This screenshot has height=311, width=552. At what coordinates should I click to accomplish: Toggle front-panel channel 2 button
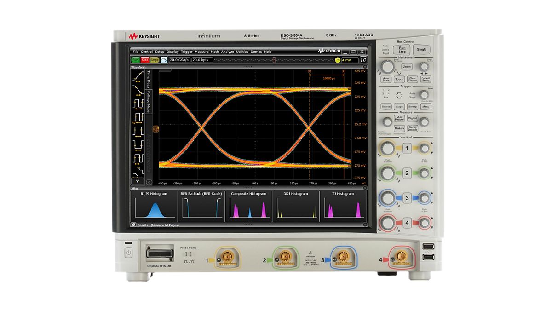pos(407,173)
